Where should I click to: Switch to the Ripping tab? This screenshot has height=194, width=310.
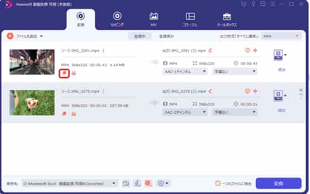pos(117,19)
